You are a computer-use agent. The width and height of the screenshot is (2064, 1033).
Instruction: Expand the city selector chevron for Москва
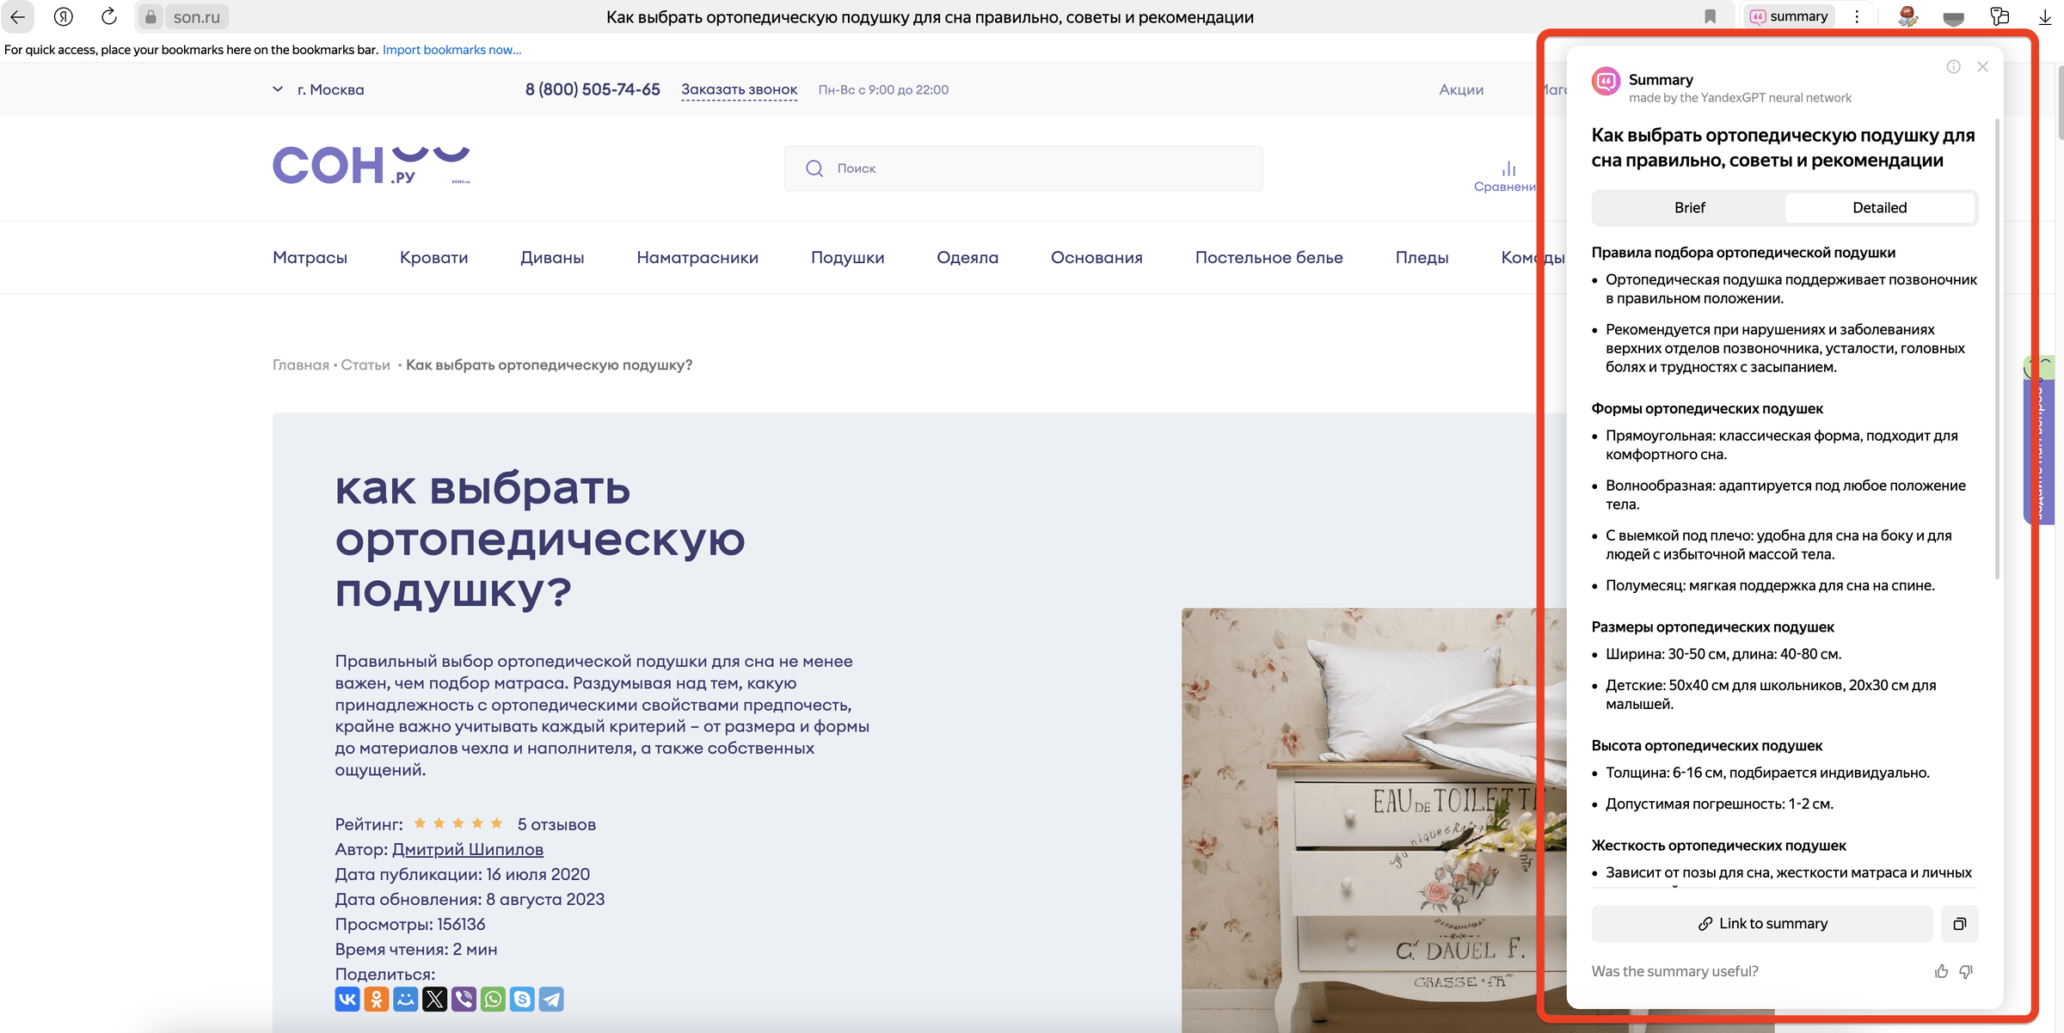coord(278,89)
